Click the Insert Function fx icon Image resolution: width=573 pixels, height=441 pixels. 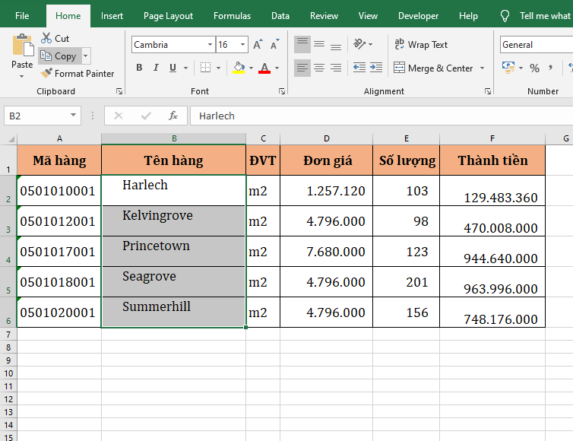(173, 116)
